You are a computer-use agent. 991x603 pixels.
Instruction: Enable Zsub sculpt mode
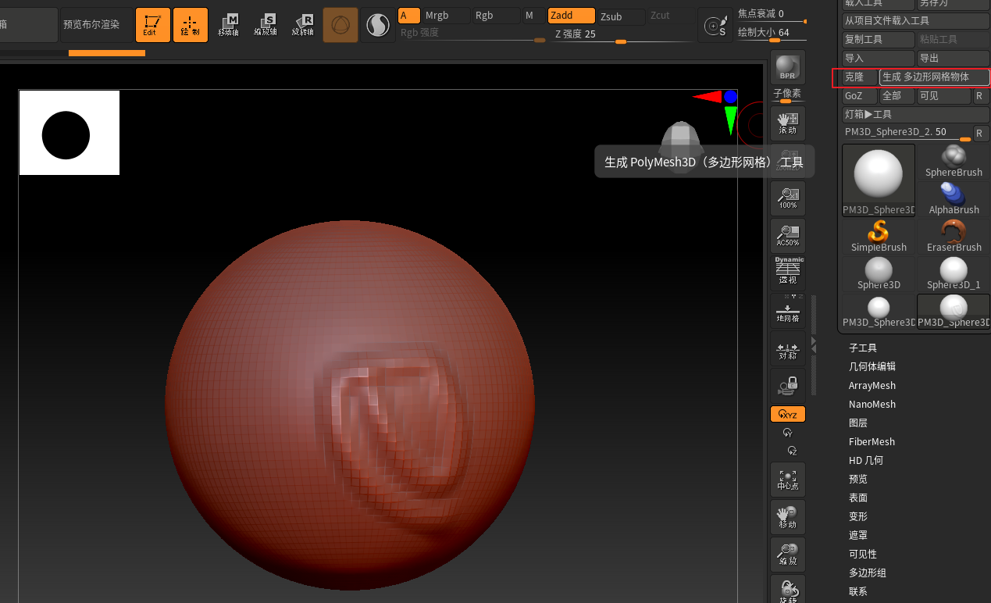pyautogui.click(x=620, y=16)
